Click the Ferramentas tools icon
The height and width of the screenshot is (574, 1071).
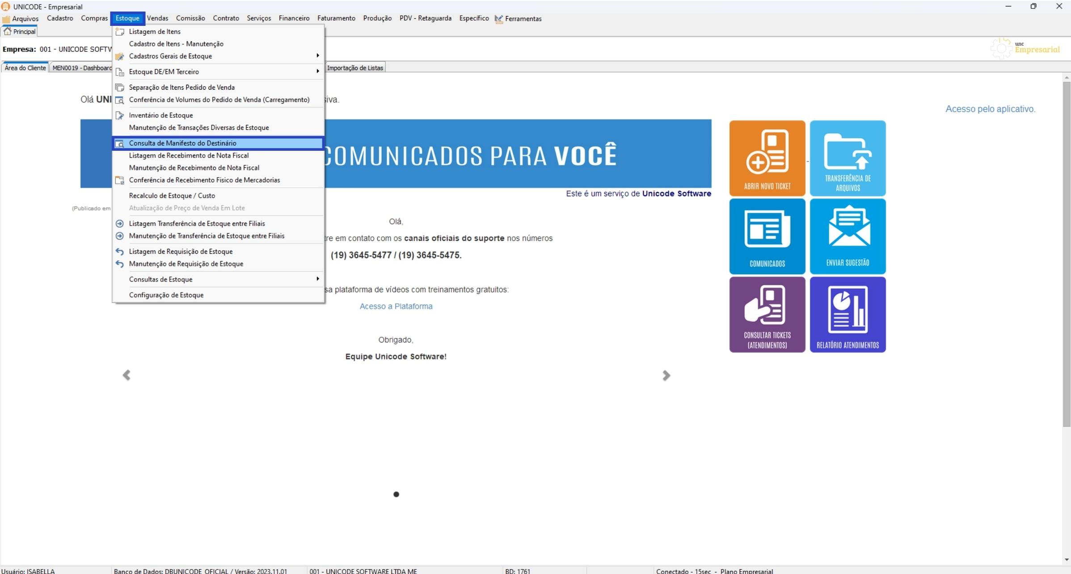[499, 19]
